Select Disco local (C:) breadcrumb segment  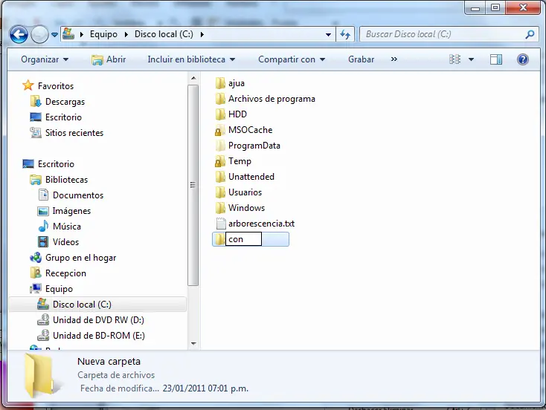click(x=164, y=34)
